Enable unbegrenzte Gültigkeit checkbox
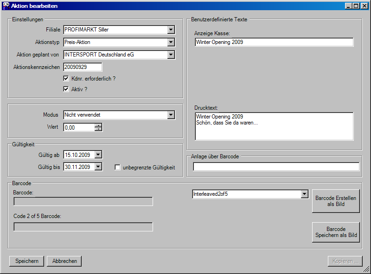Screen dimensions: 371x274 pos(118,167)
